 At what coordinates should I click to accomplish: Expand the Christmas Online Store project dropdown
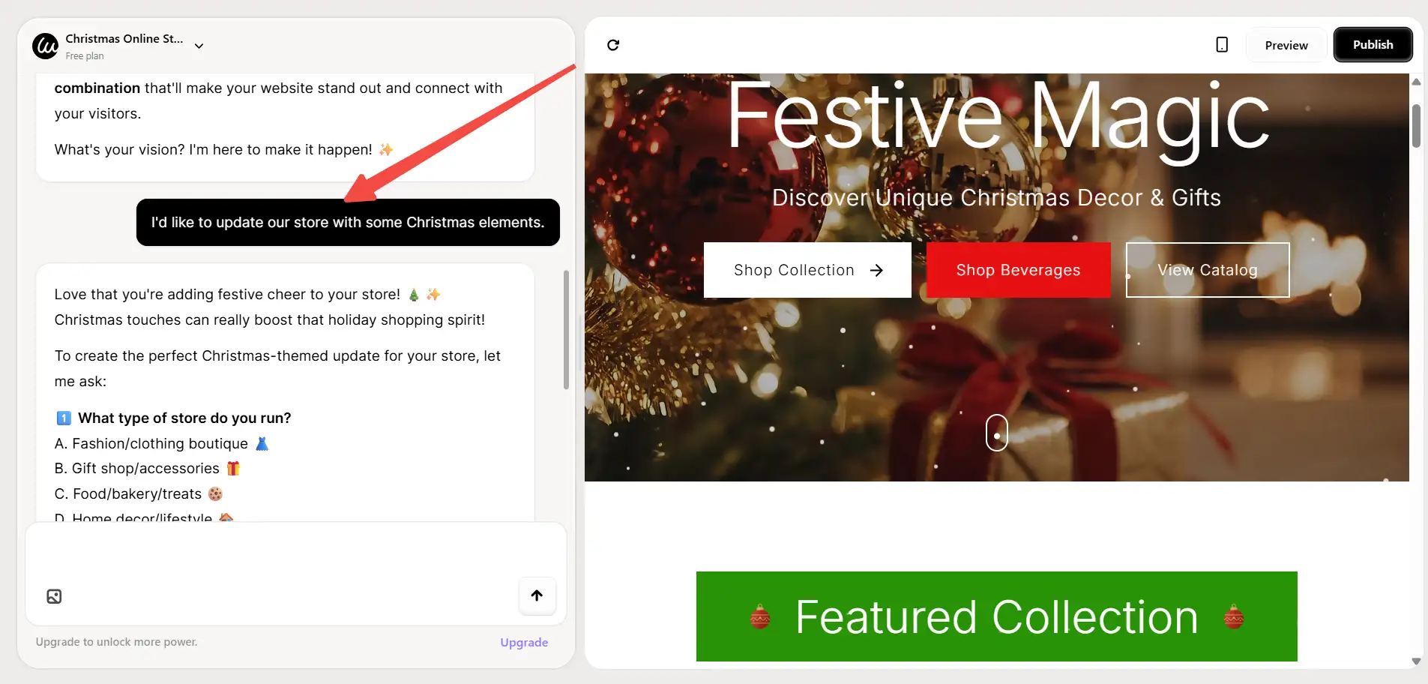[x=199, y=46]
